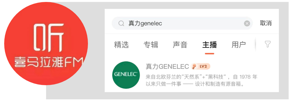
Task: Select the 主播 tab
Action: (x=209, y=45)
